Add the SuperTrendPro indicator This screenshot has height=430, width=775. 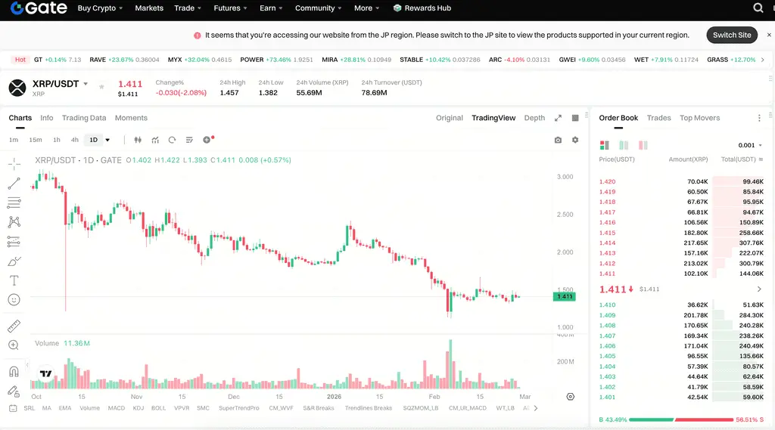[238, 408]
